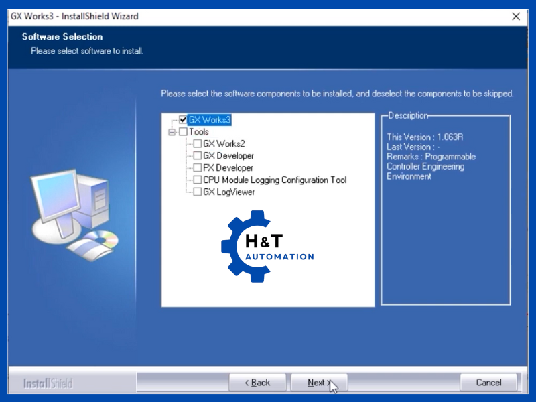The height and width of the screenshot is (402, 536).
Task: Check the GX Developer checkbox
Action: point(197,156)
